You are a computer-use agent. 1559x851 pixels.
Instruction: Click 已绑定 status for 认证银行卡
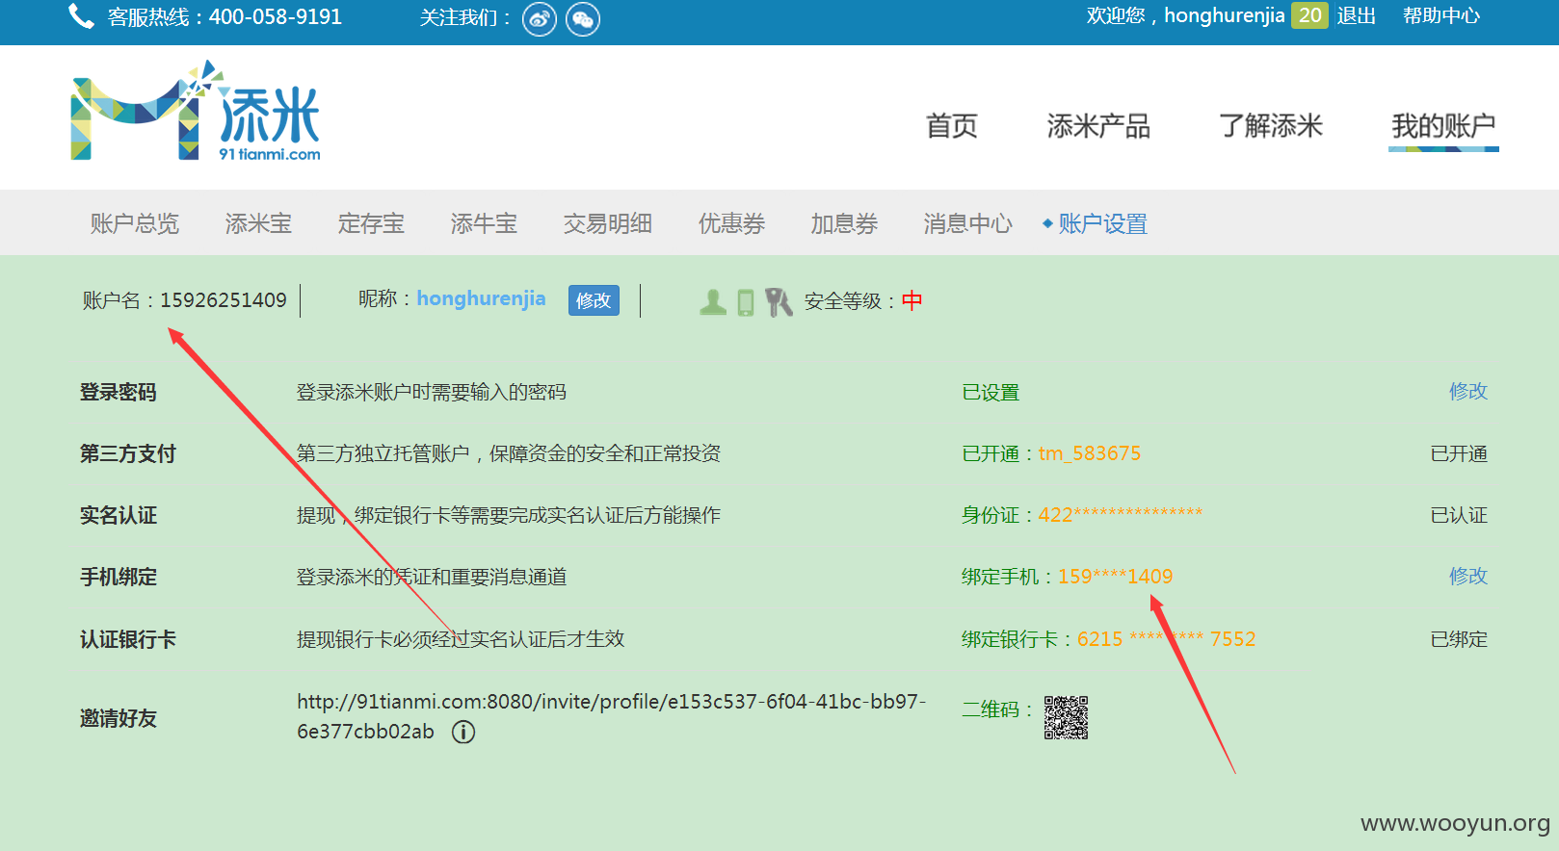click(x=1459, y=639)
